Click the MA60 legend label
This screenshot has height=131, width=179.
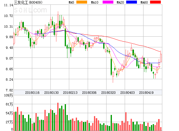144,2
